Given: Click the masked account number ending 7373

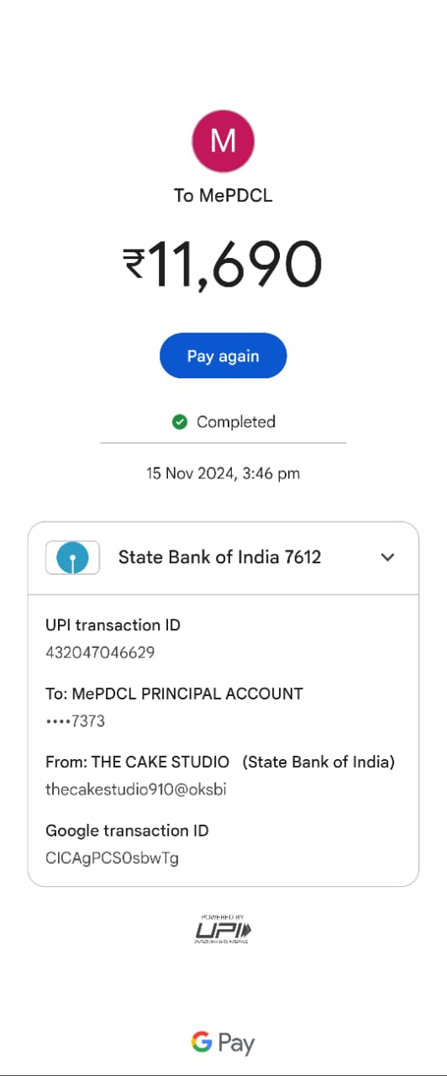Looking at the screenshot, I should [75, 721].
